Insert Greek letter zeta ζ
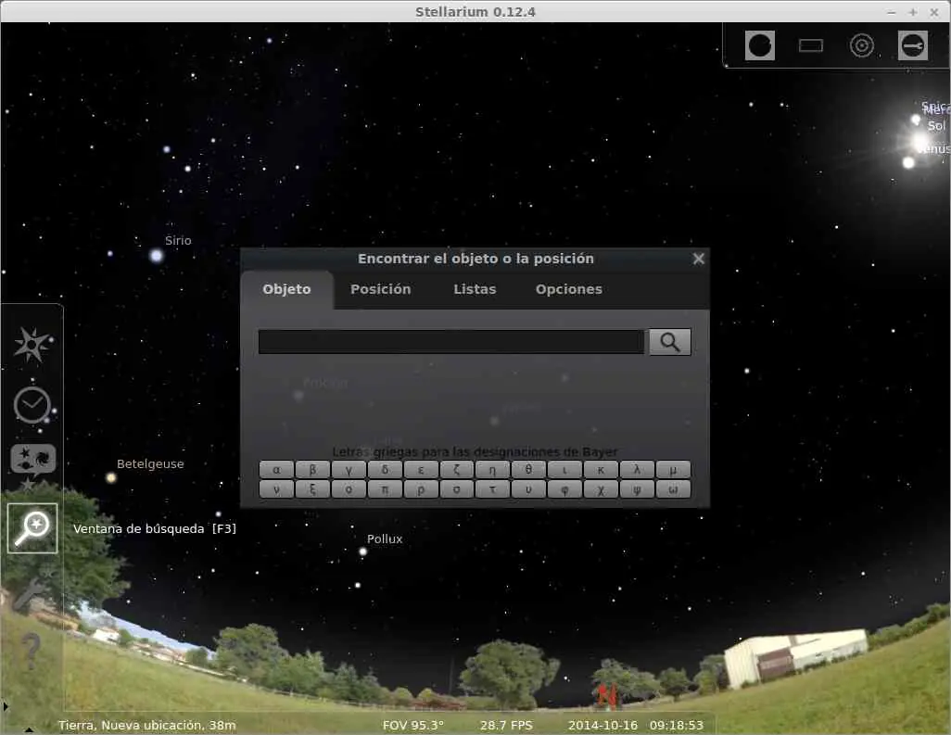Screen dimensions: 951x735 (x=457, y=469)
